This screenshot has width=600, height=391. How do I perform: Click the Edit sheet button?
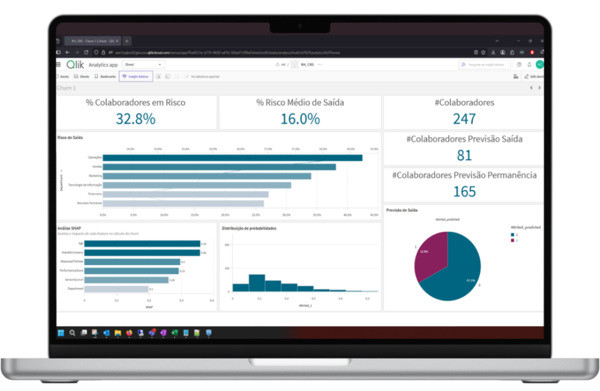533,77
